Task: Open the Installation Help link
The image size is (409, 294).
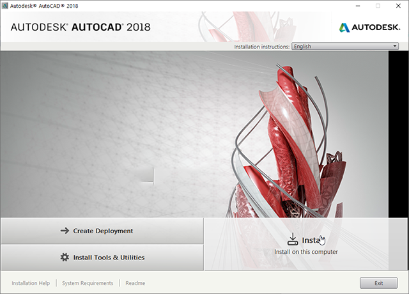Action: pyautogui.click(x=31, y=283)
